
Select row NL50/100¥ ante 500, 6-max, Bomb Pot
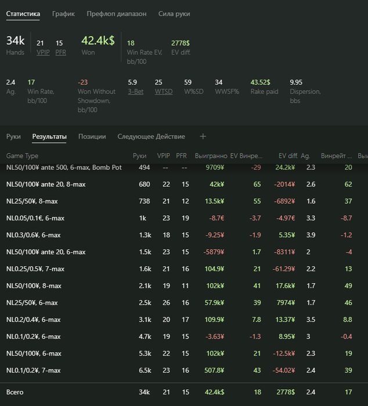click(184, 168)
